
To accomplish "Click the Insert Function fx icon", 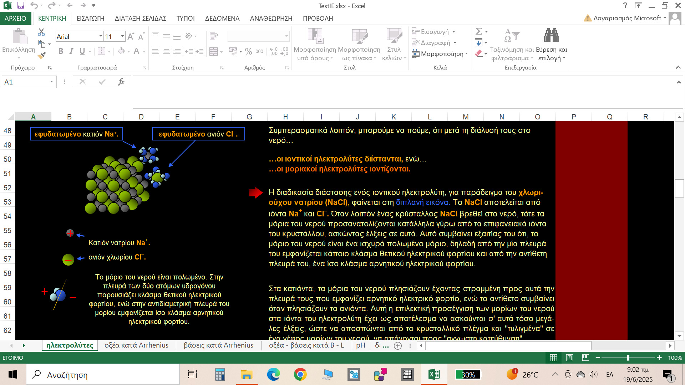I will click(121, 82).
